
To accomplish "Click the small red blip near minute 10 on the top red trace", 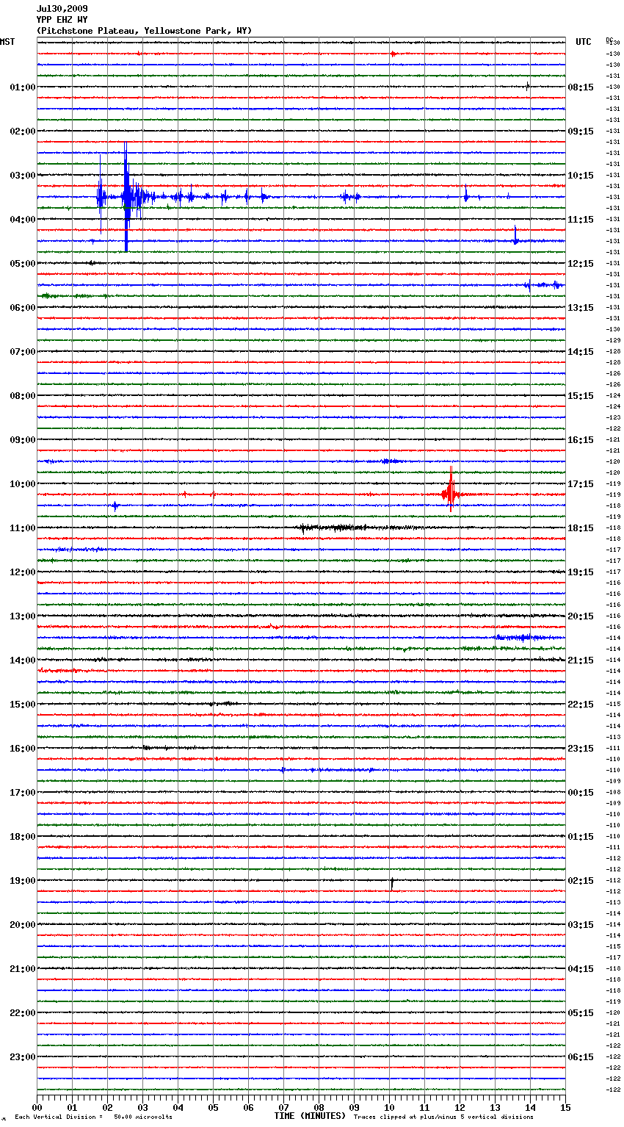I will (393, 54).
